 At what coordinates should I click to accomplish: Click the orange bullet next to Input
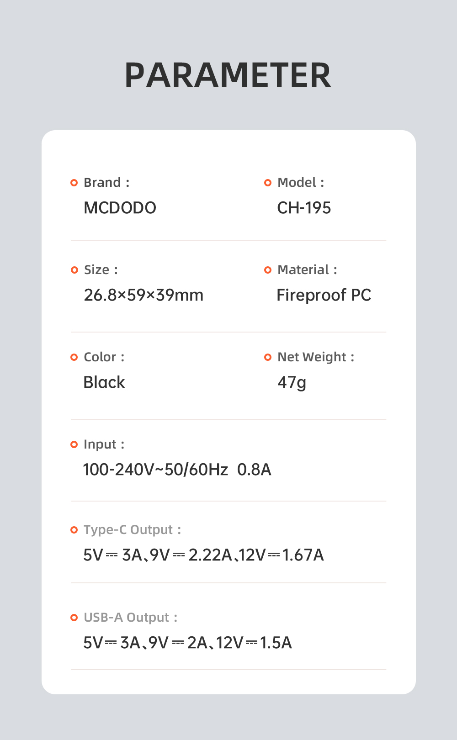(74, 444)
